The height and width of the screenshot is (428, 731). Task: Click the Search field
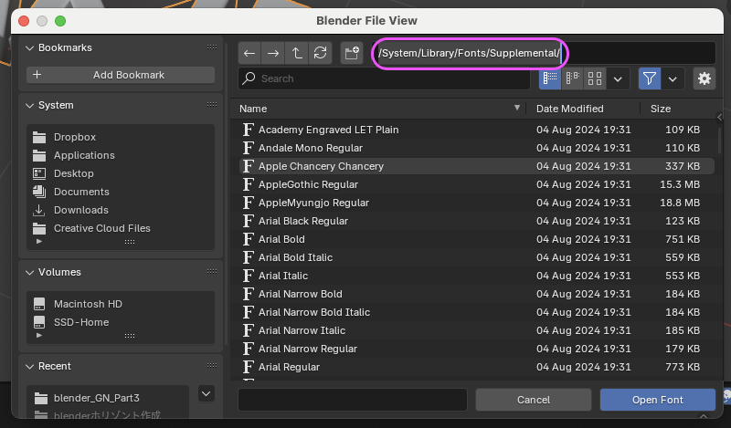[x=384, y=78]
